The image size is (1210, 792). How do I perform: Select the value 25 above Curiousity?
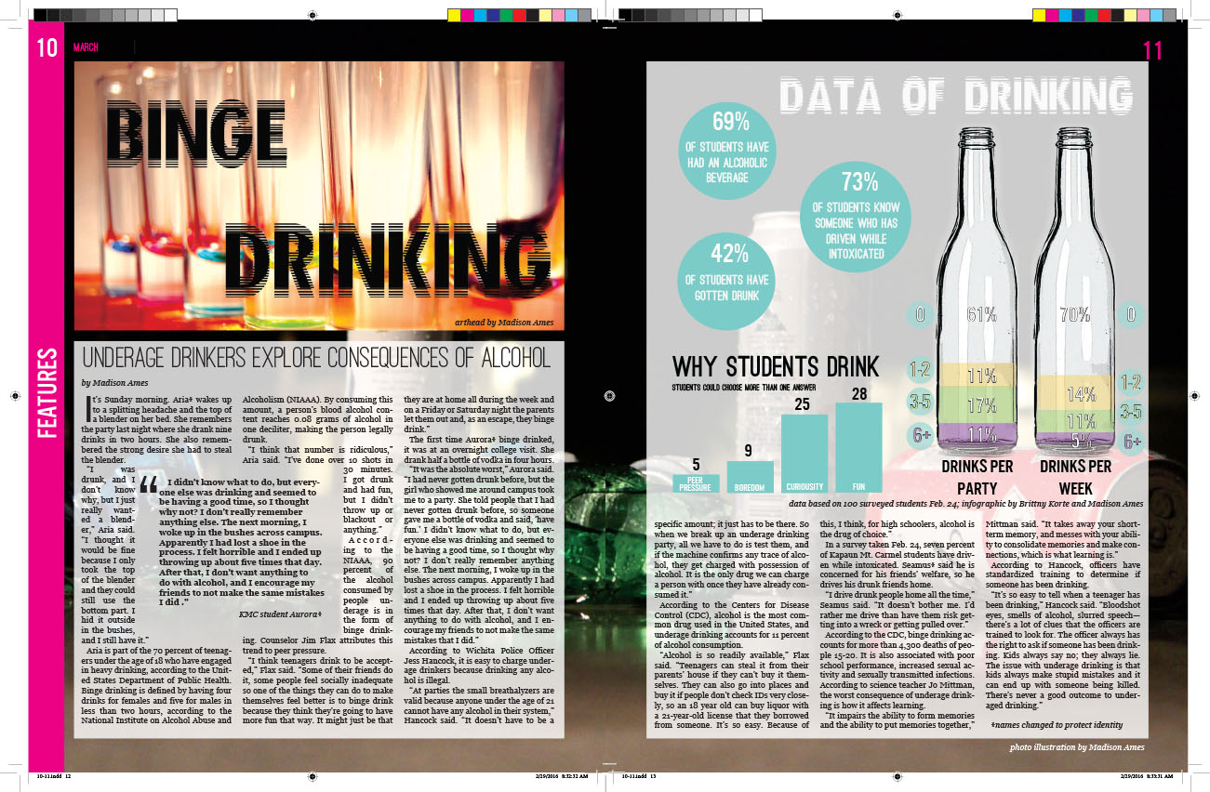coord(804,404)
